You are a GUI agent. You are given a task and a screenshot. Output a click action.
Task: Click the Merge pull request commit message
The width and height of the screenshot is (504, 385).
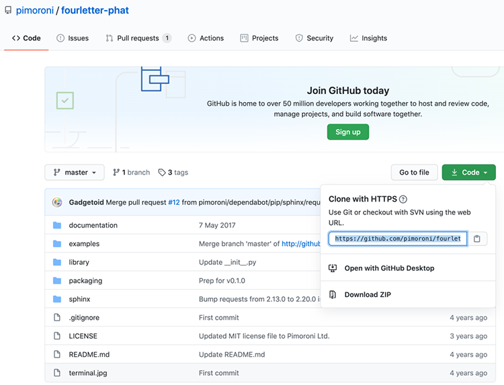click(x=213, y=202)
